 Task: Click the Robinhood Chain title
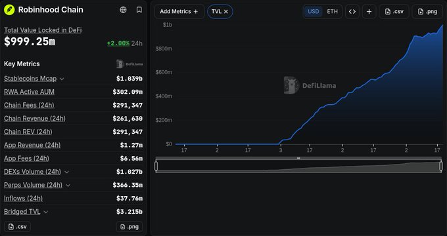51,10
